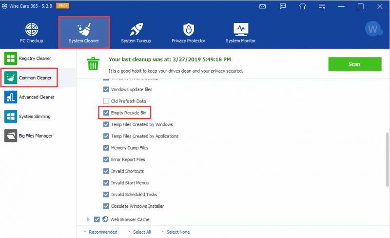Image resolution: width=390 pixels, height=238 pixels.
Task: Select Registry Cleaner label in the sidebar
Action: [35, 58]
